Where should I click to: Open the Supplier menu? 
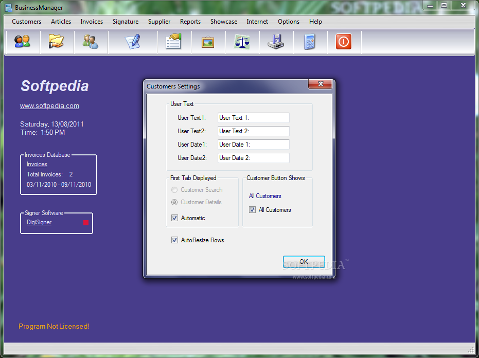(x=159, y=22)
